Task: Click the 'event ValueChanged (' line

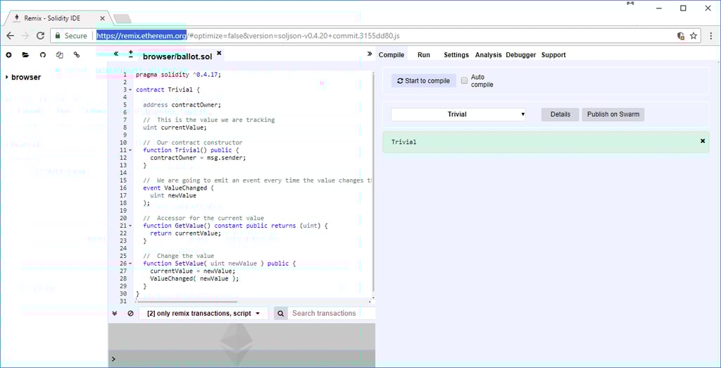Action: click(178, 188)
